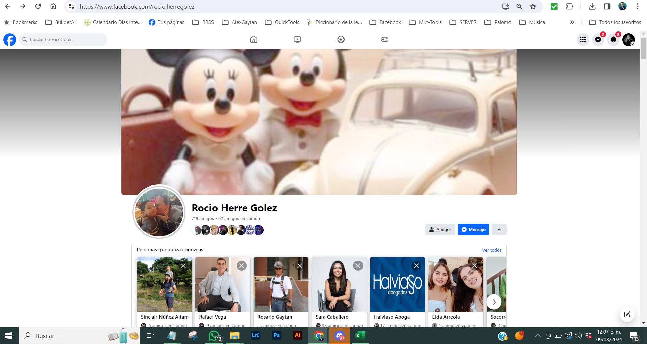Image resolution: width=647 pixels, height=344 pixels.
Task: Open Excel from the taskbar
Action: 360,336
